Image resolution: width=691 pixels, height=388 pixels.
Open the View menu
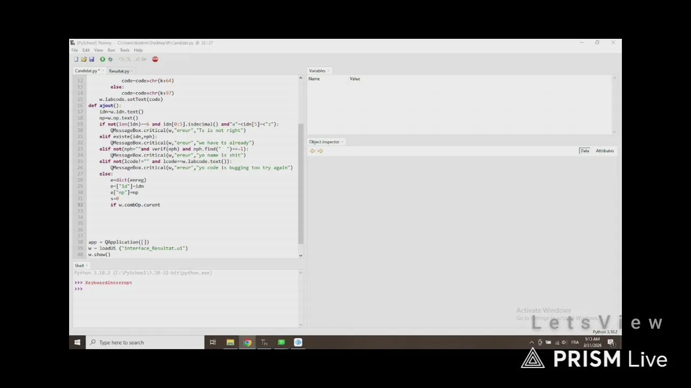98,50
